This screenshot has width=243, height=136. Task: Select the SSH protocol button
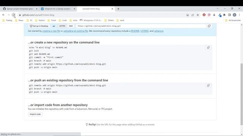pyautogui.click(x=71, y=26)
